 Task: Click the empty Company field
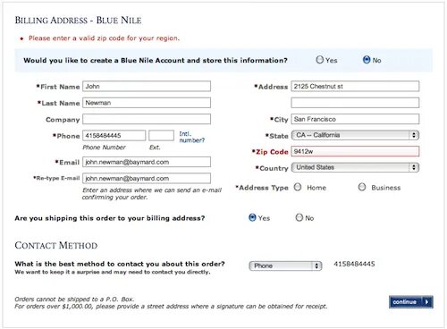coord(147,119)
